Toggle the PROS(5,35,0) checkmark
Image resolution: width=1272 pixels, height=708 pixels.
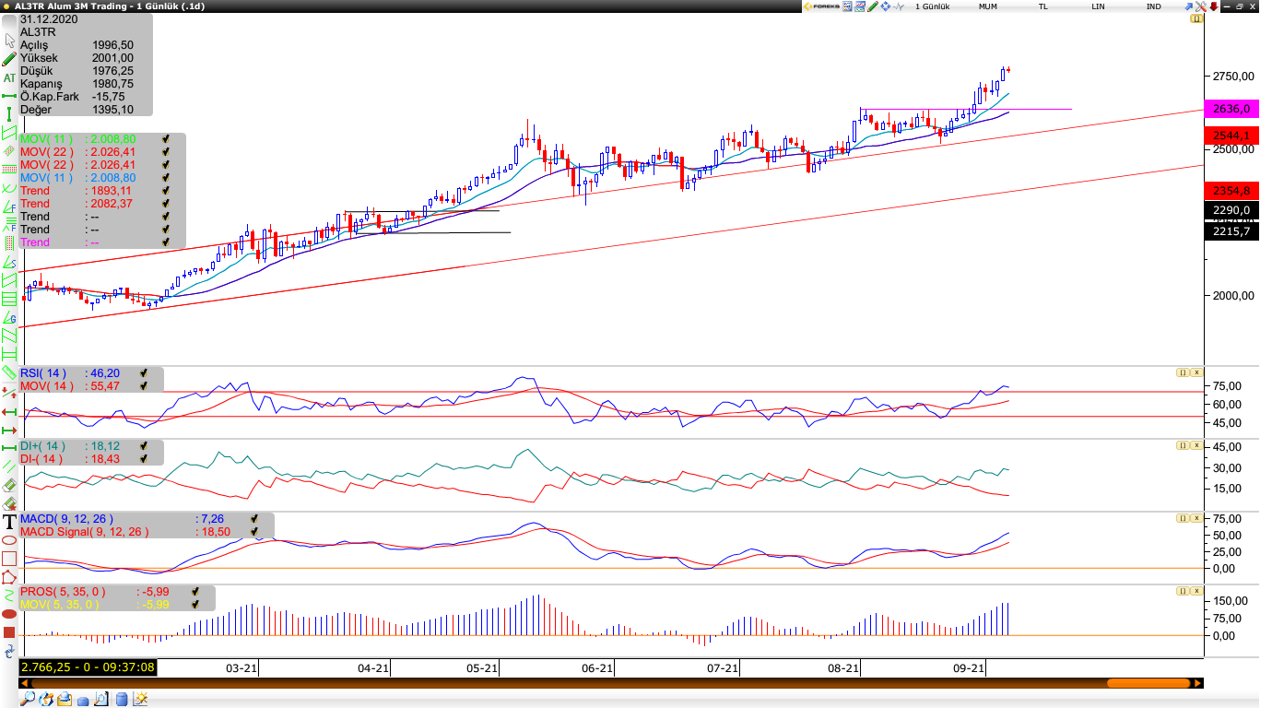tap(195, 591)
